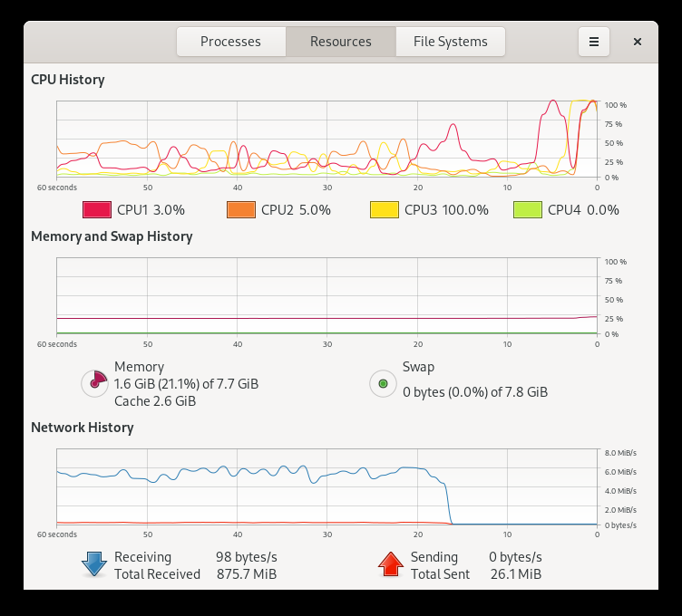Click the Memory pie chart icon
Image resolution: width=682 pixels, height=616 pixels.
[95, 384]
